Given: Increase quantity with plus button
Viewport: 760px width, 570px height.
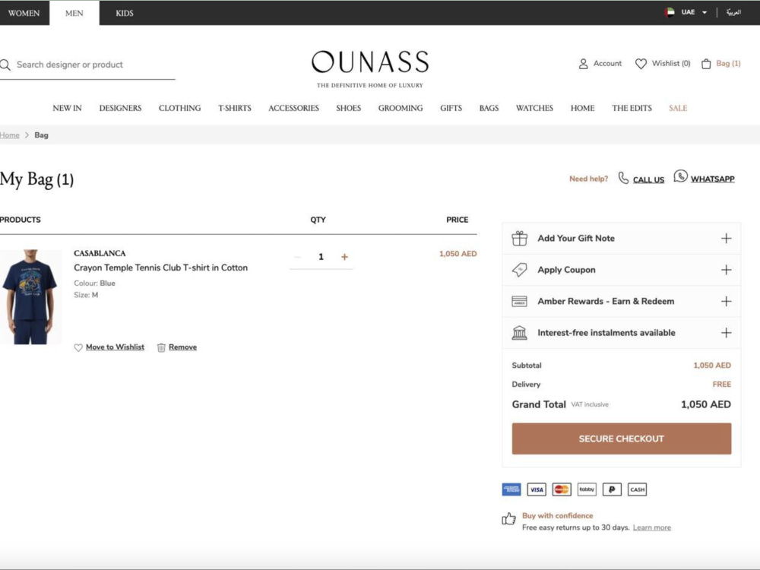Looking at the screenshot, I should (344, 257).
